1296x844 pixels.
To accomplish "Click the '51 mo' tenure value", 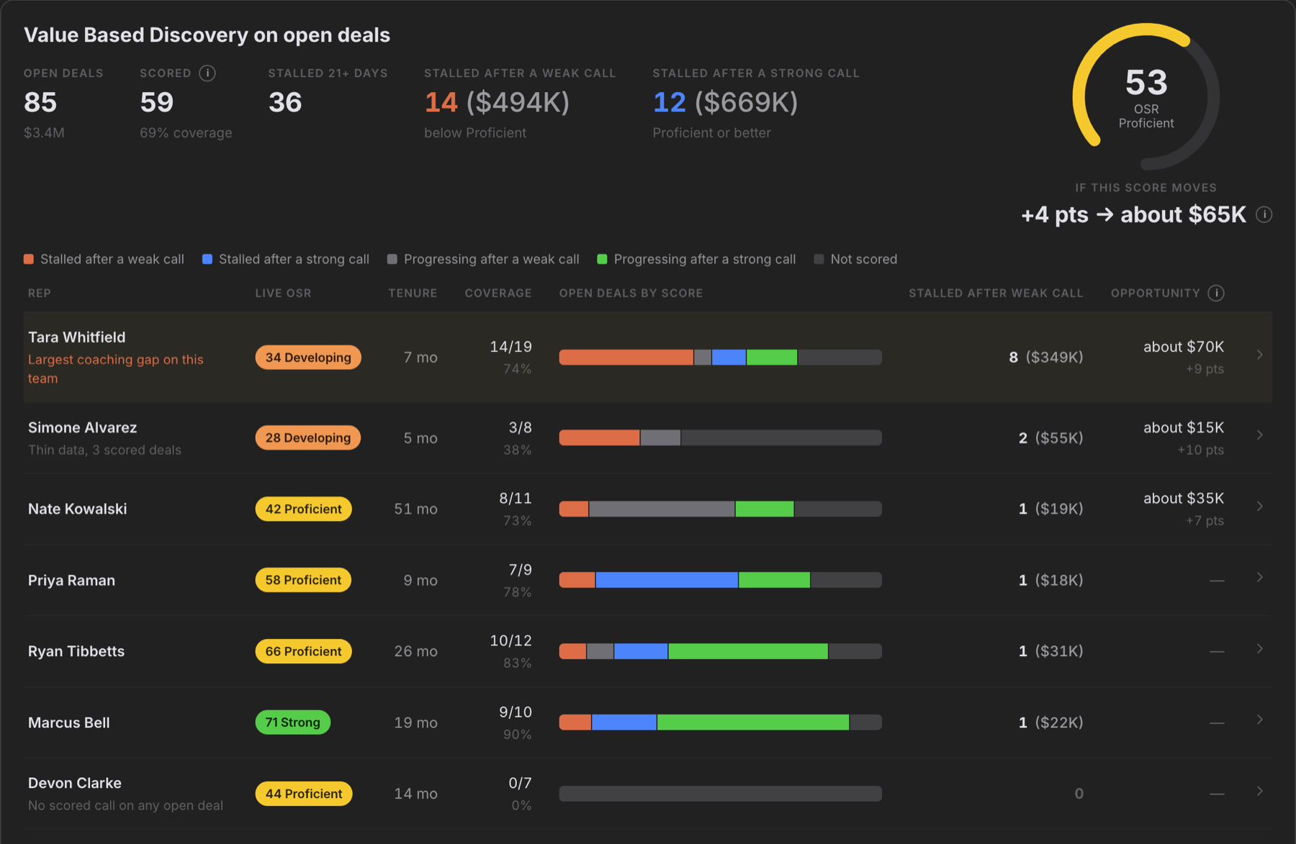I will point(415,509).
